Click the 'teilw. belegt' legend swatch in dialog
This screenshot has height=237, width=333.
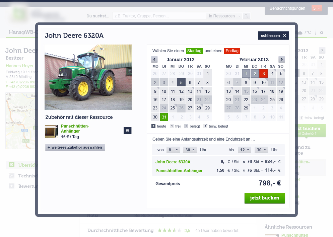click(205, 126)
